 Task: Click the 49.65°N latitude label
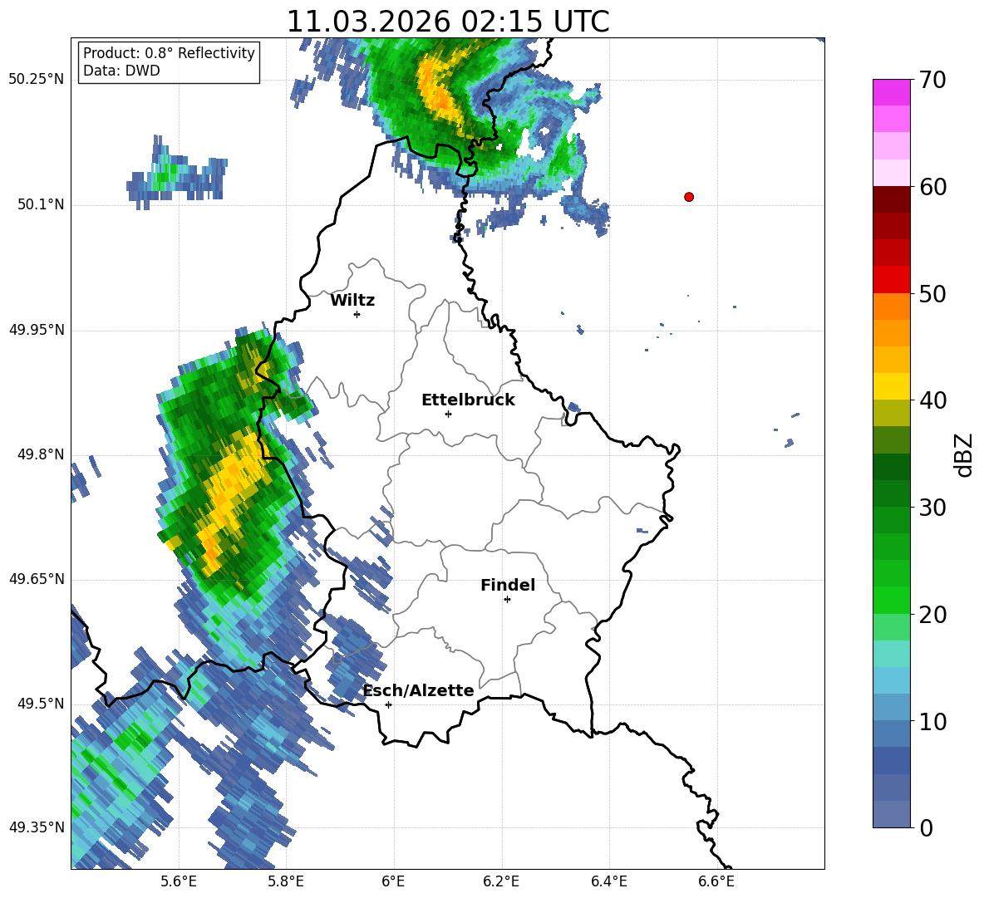click(x=37, y=579)
